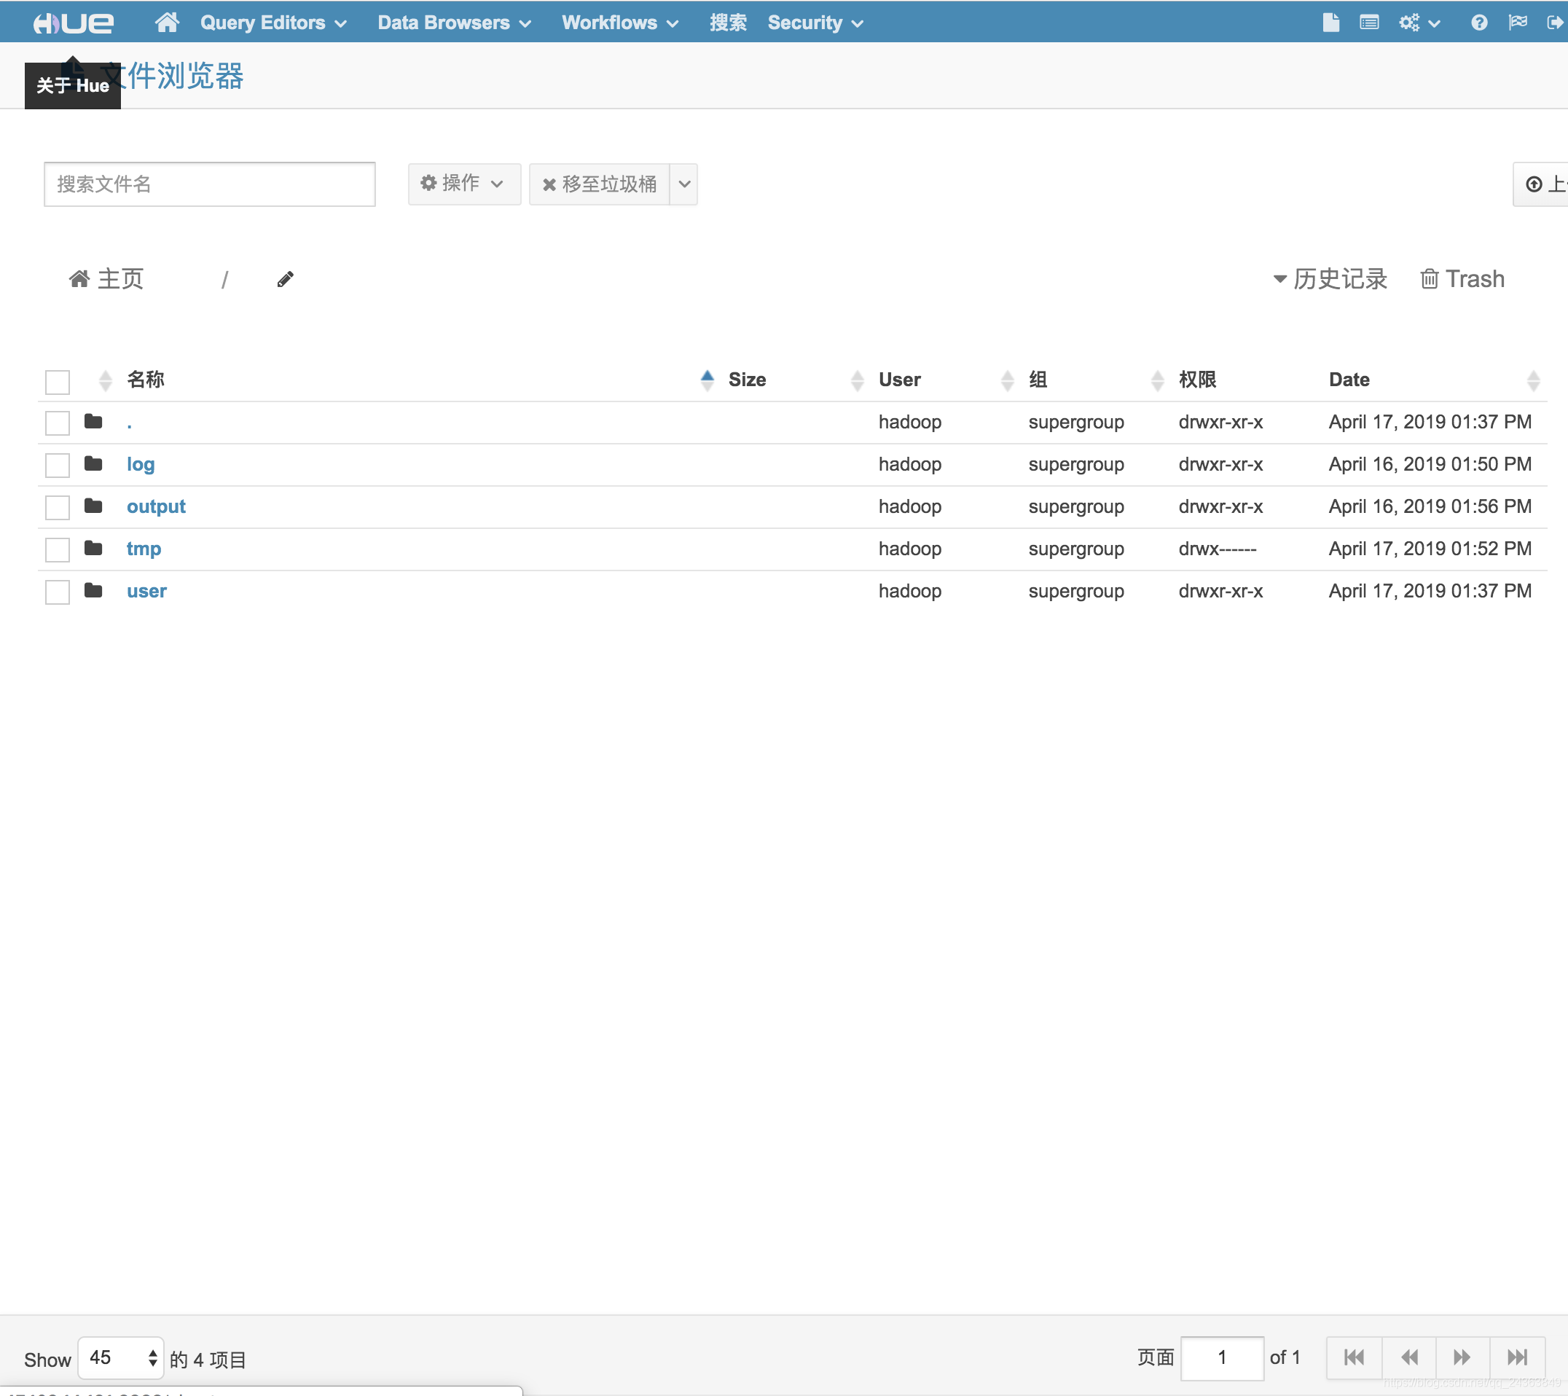Viewport: 1568px width, 1396px height.
Task: Go to next page button
Action: coord(1462,1357)
